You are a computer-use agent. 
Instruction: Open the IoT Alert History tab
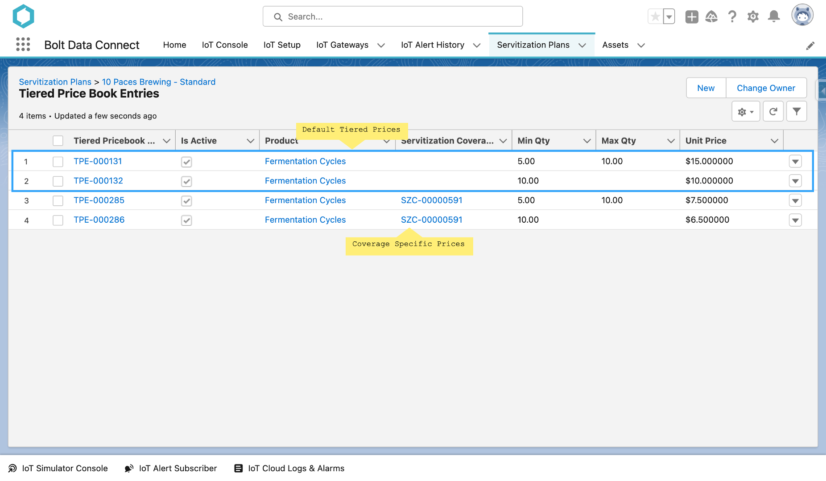433,45
